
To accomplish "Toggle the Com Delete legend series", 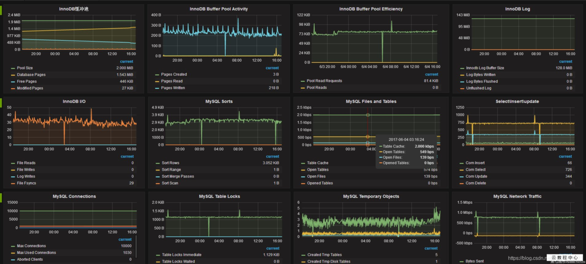I will click(475, 183).
